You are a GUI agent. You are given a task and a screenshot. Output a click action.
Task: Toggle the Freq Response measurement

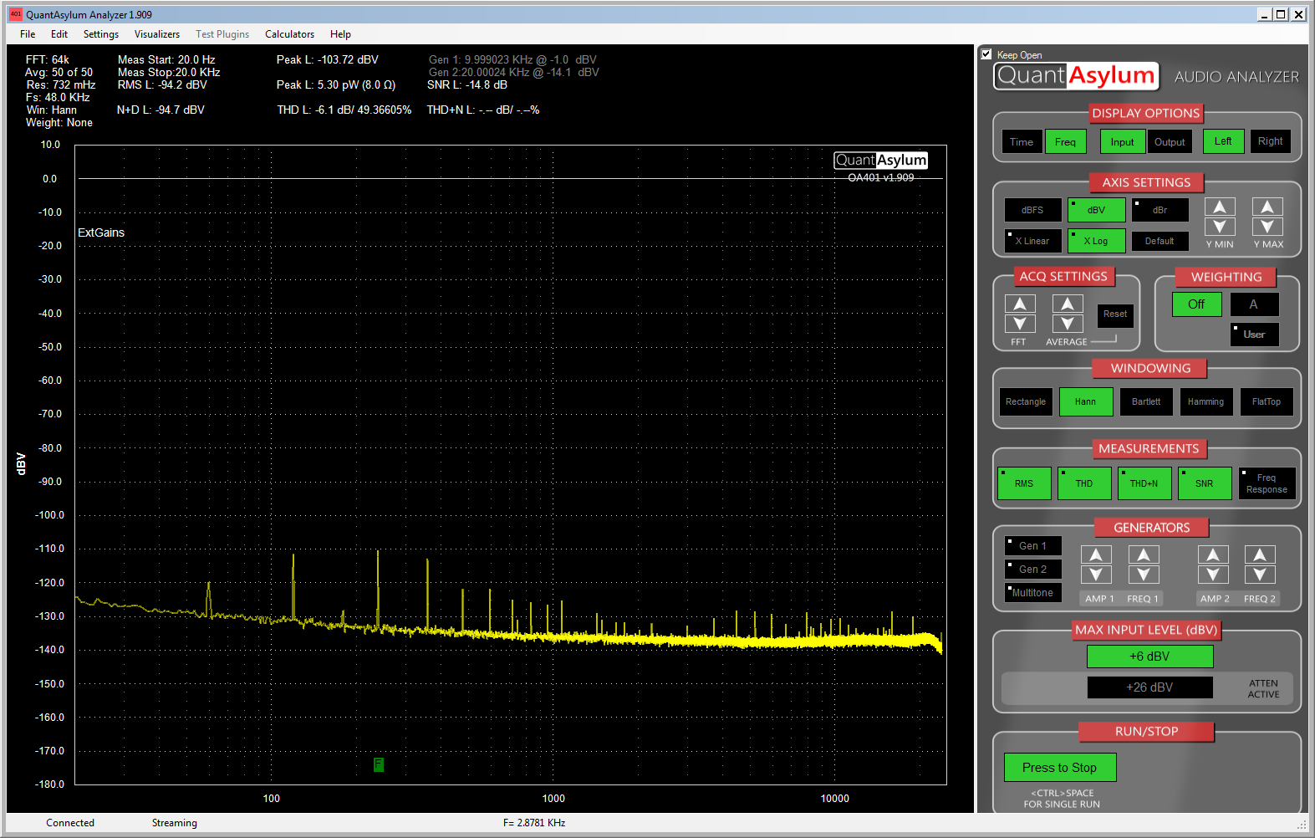1267,483
